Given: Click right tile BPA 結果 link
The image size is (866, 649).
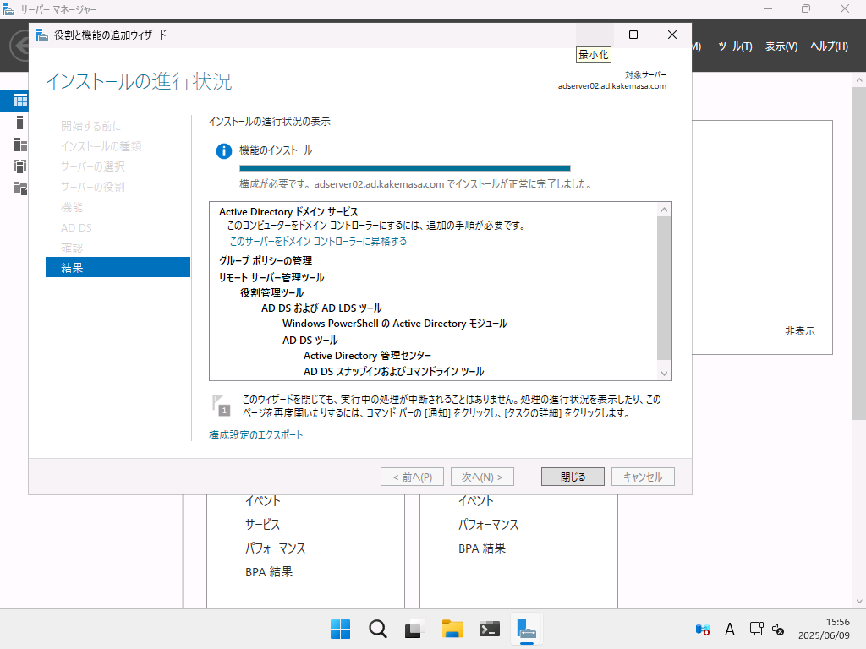Looking at the screenshot, I should click(481, 548).
